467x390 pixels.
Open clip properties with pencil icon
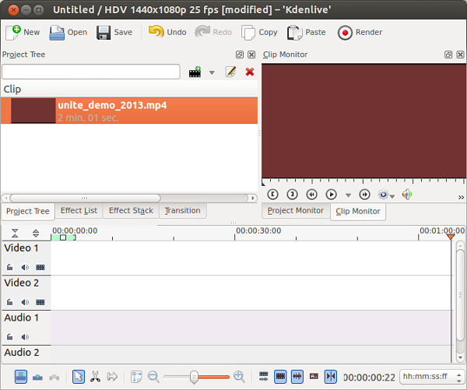[230, 72]
